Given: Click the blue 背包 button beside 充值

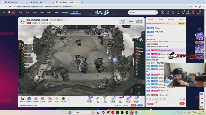Looking at the screenshot, I should (140, 106).
